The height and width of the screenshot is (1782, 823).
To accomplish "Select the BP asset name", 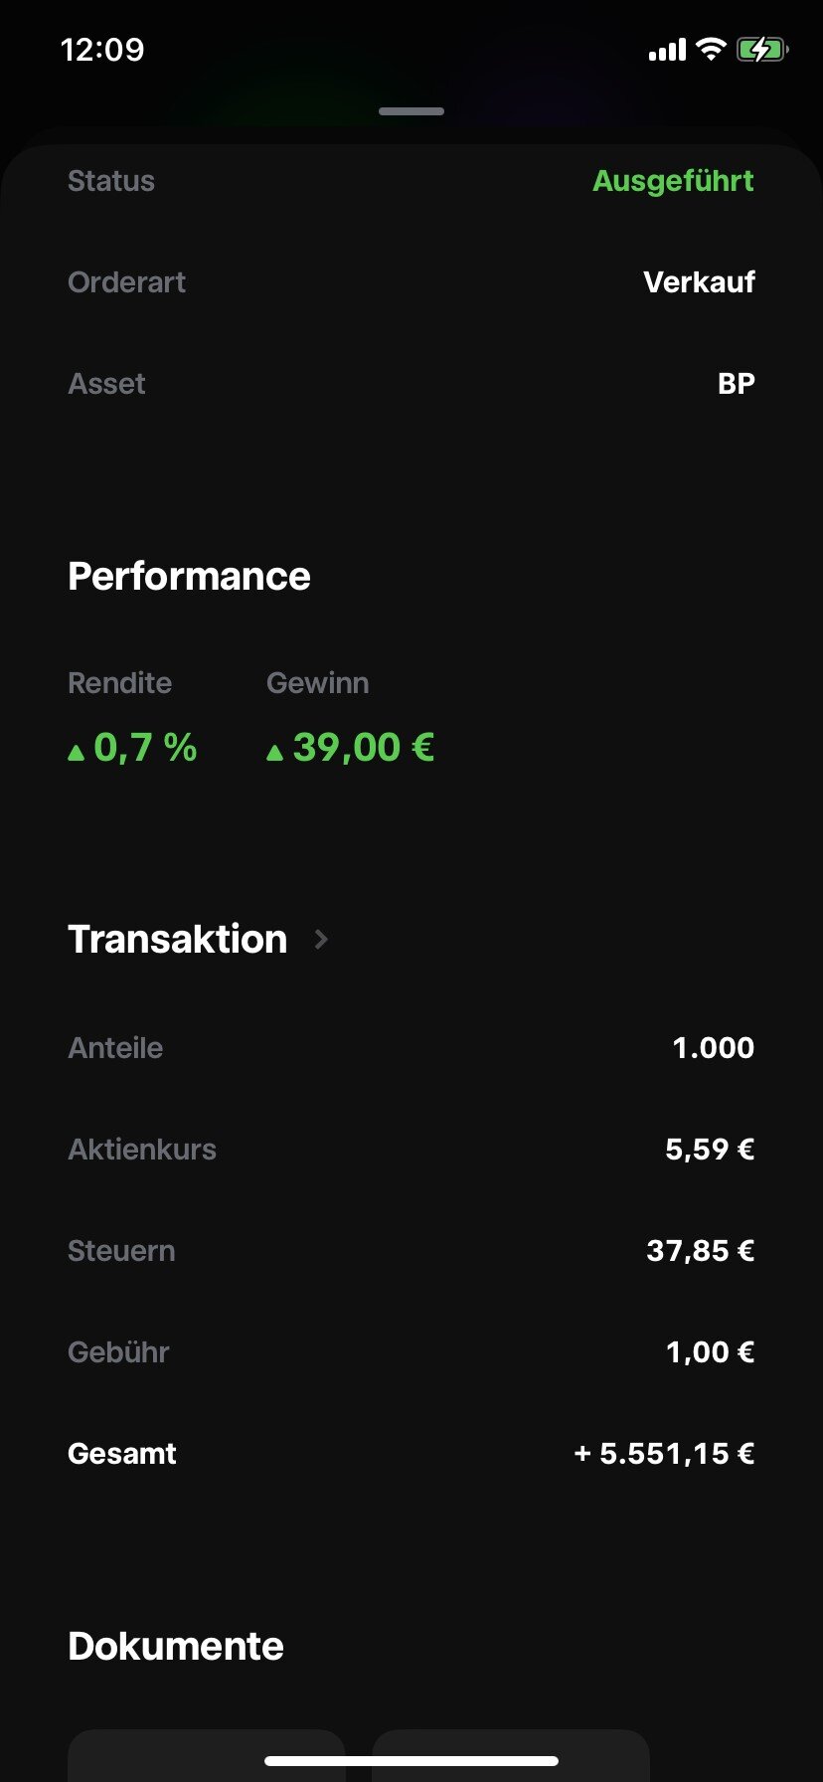I will tap(736, 384).
